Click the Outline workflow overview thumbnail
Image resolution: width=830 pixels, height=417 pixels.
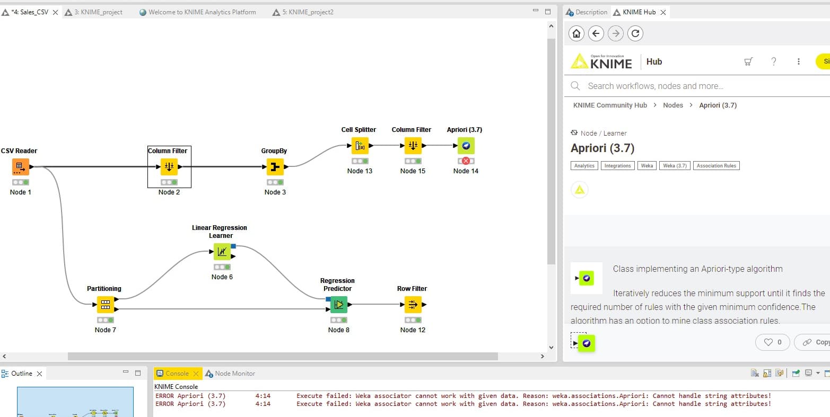click(75, 402)
